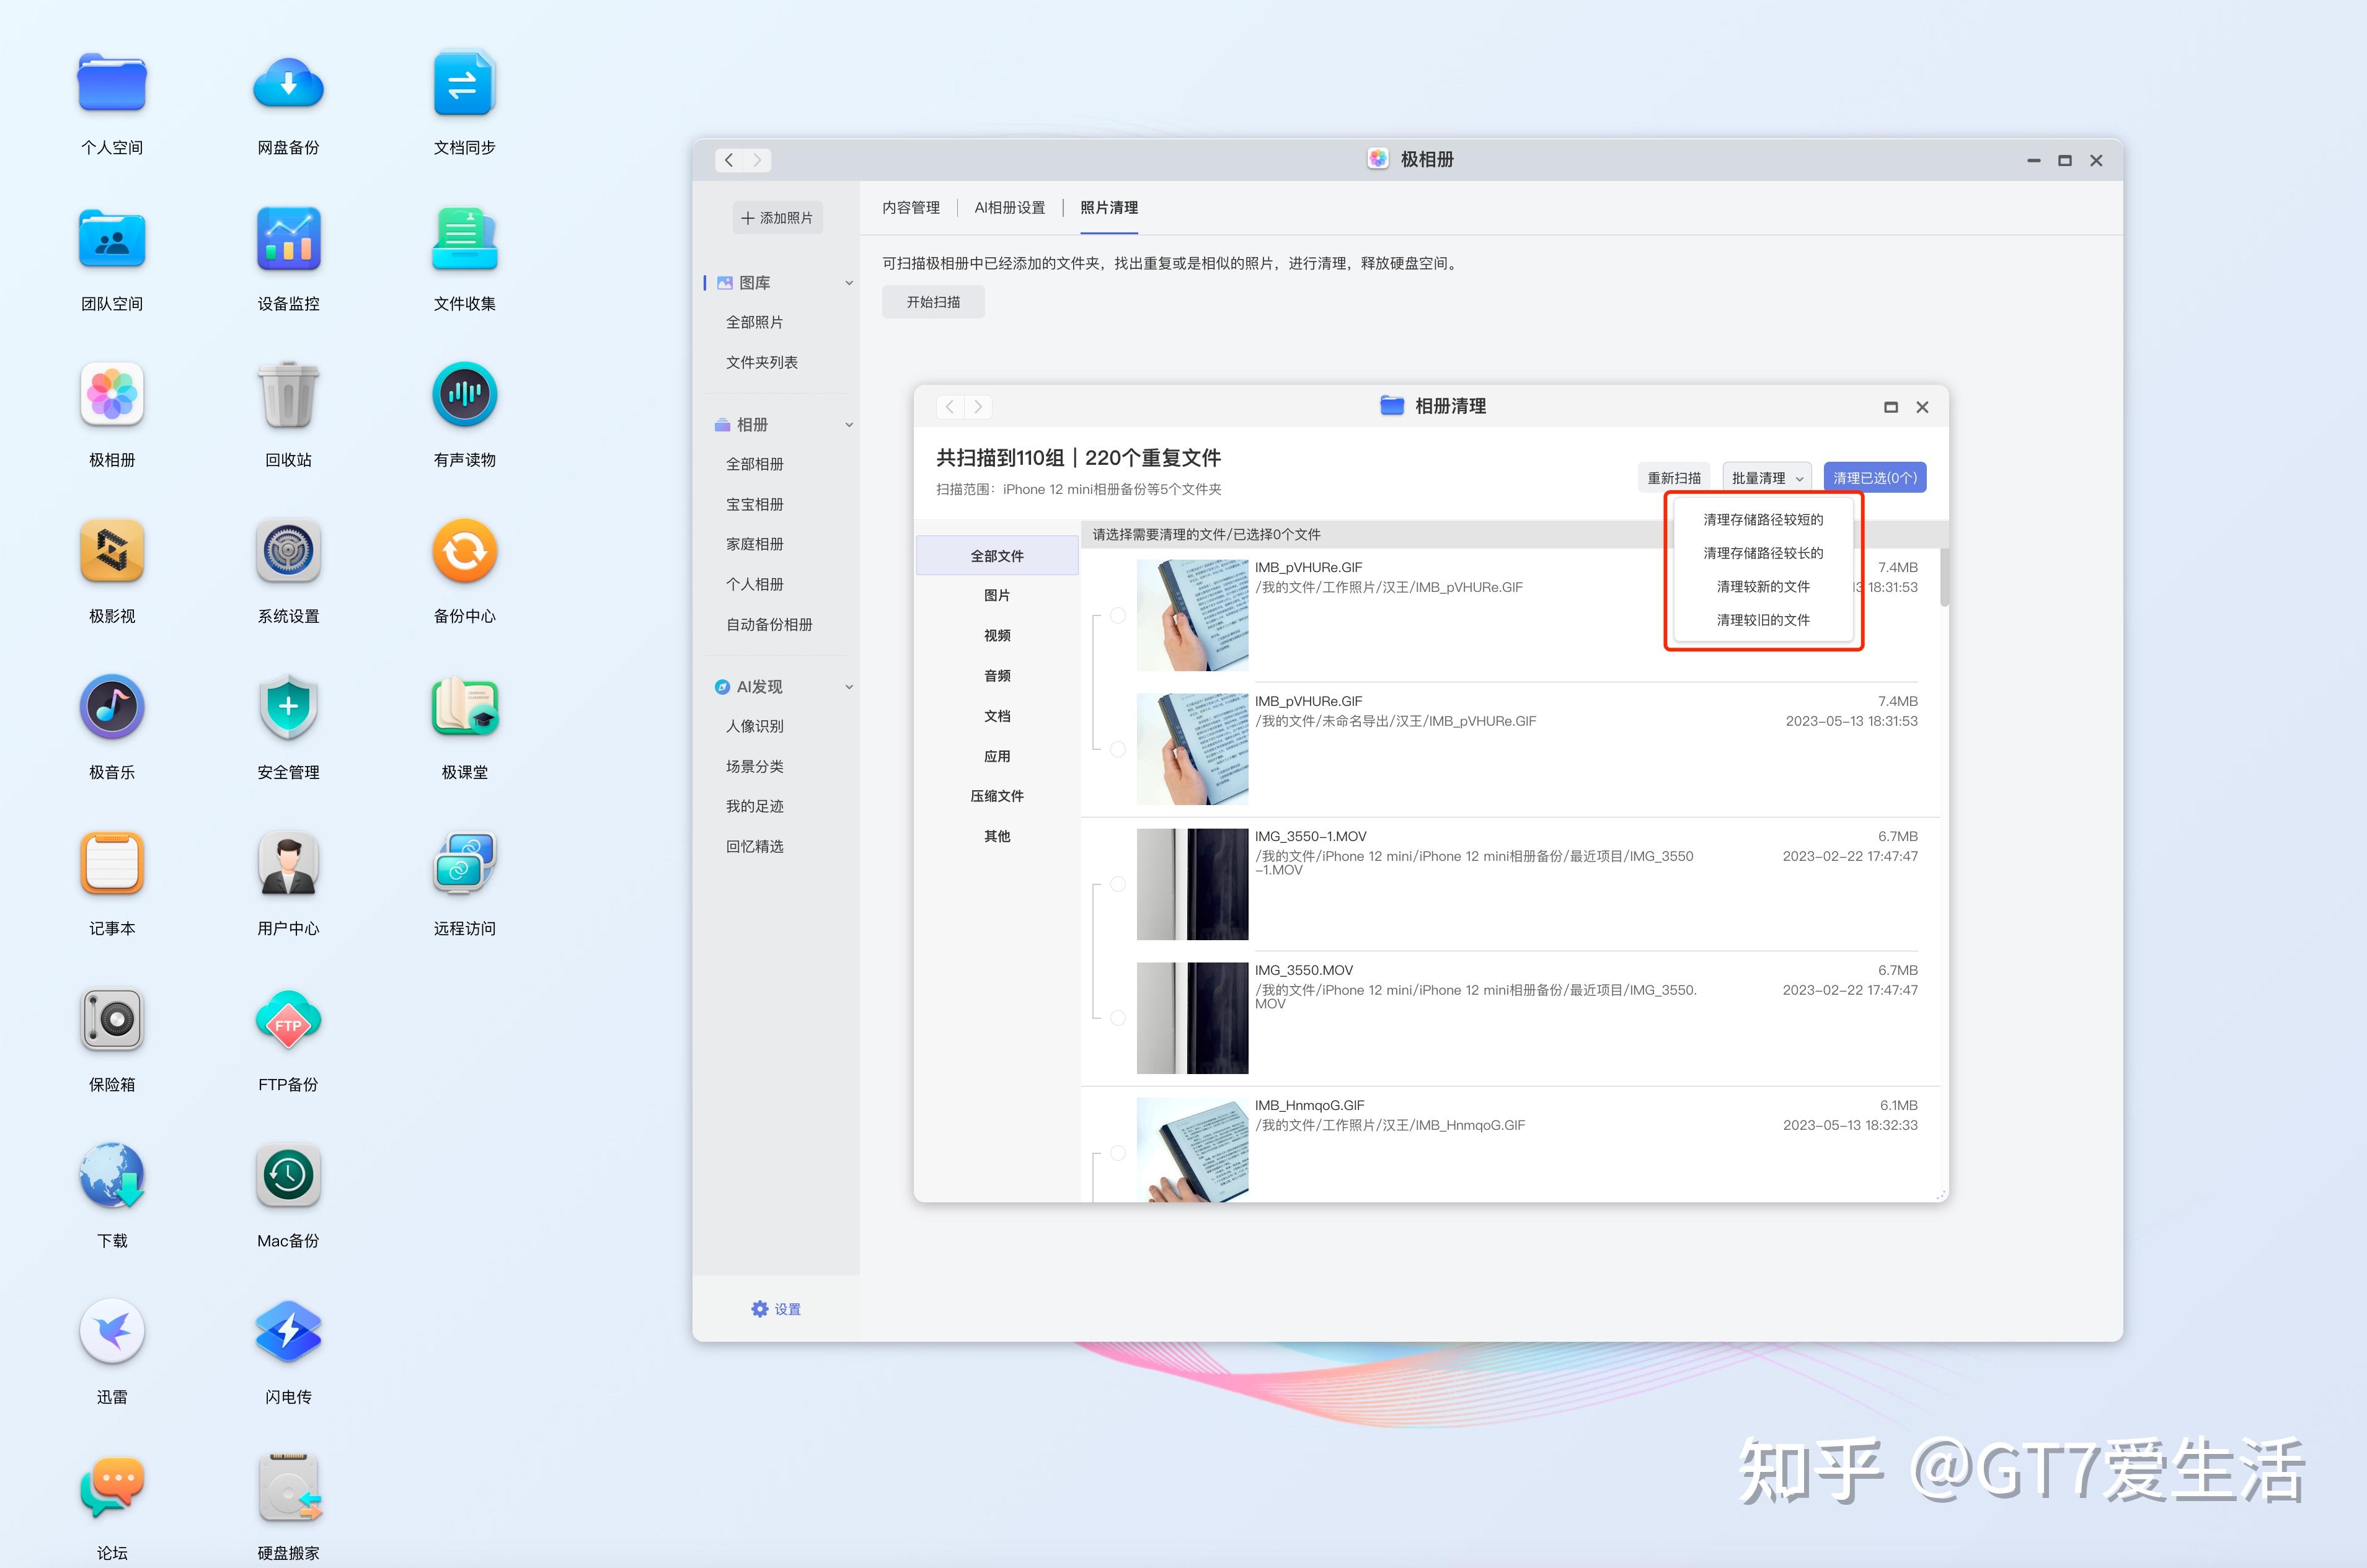Viewport: 2367px width, 1568px height.
Task: Open the 批量清理 dropdown
Action: (x=1766, y=477)
